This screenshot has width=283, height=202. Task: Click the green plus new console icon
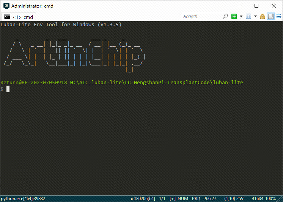coord(234,16)
